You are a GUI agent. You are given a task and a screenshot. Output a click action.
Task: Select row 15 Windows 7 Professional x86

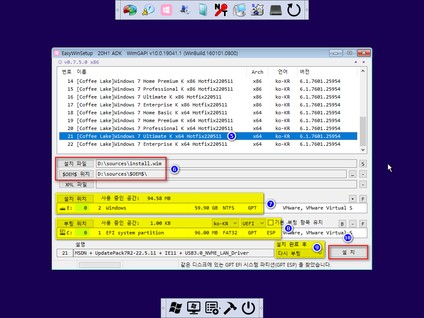[208, 89]
